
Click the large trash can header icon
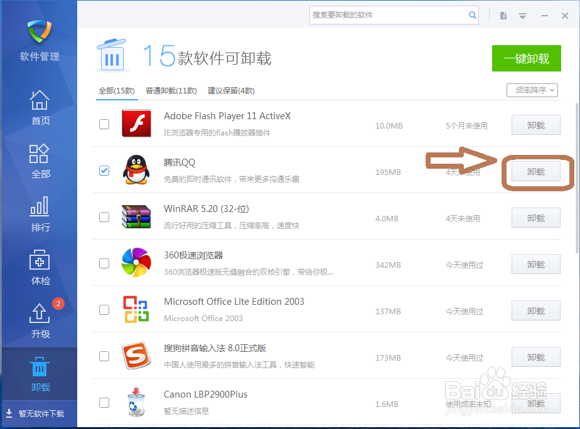coord(112,55)
